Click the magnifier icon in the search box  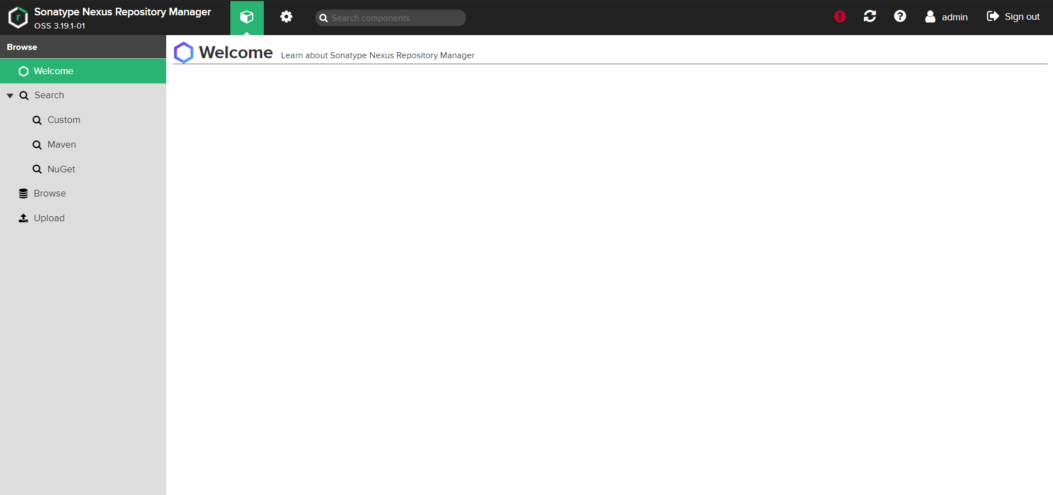[x=324, y=18]
